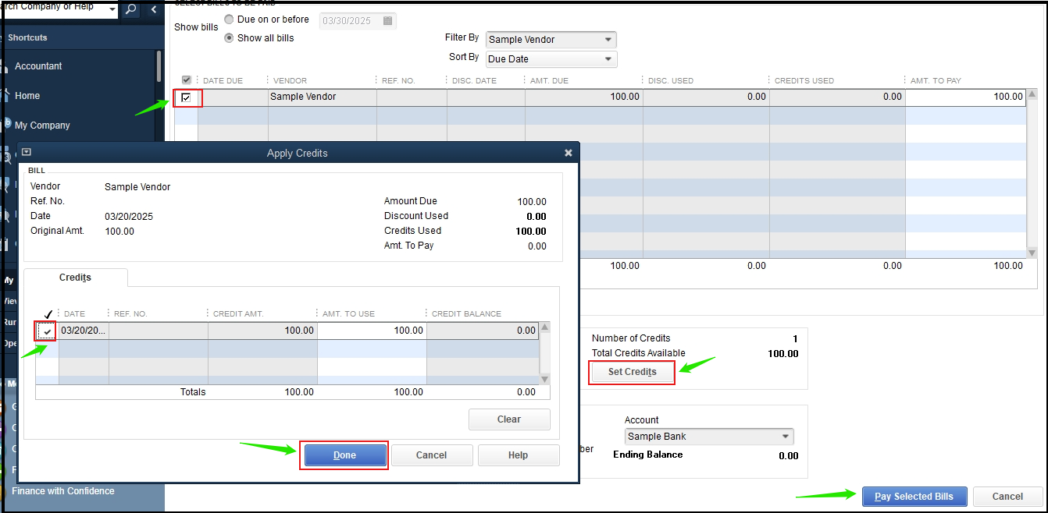Toggle the Sample Vendor bill checkbox
The image size is (1048, 513).
186,97
